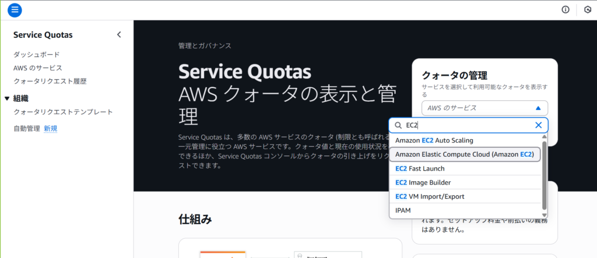Screen dimensions: 597x258
Task: Click the magnifier search icon
Action: (398, 125)
